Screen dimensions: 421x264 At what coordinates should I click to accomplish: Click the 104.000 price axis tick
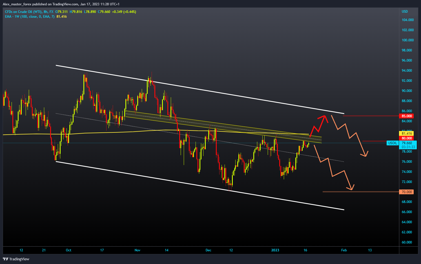(x=407, y=20)
